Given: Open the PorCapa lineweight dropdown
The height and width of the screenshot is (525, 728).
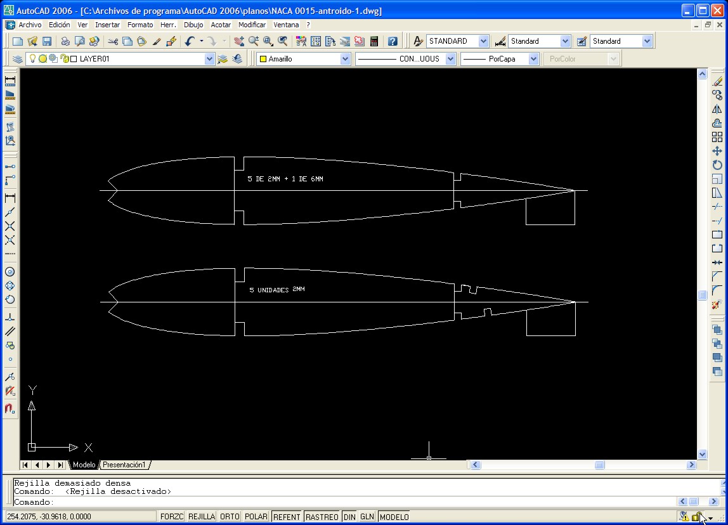Looking at the screenshot, I should pyautogui.click(x=533, y=59).
